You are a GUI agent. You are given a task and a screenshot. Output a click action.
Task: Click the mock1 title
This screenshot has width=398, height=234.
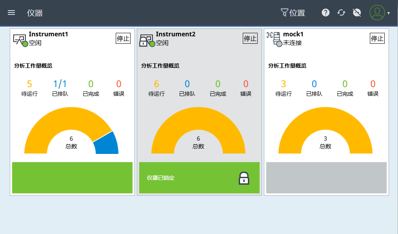tap(293, 34)
